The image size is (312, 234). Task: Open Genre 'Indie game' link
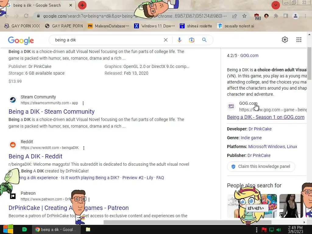251,138
